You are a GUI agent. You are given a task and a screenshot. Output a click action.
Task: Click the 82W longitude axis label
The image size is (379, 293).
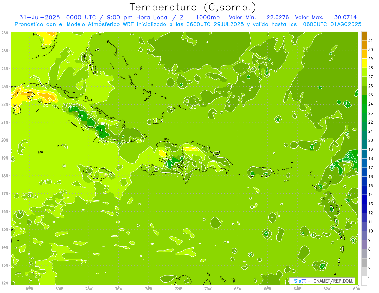click(x=29, y=289)
